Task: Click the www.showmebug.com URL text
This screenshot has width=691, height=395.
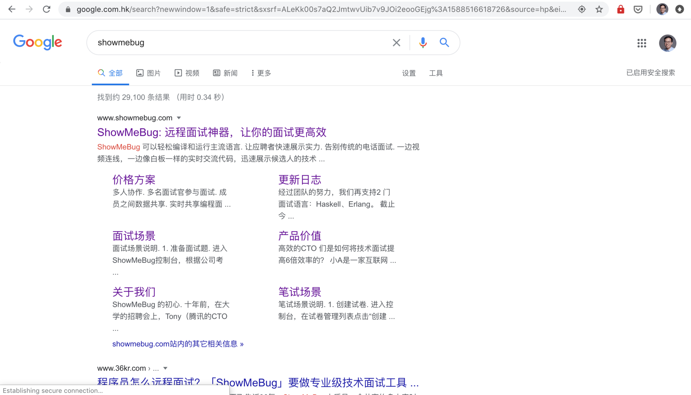Action: point(135,118)
